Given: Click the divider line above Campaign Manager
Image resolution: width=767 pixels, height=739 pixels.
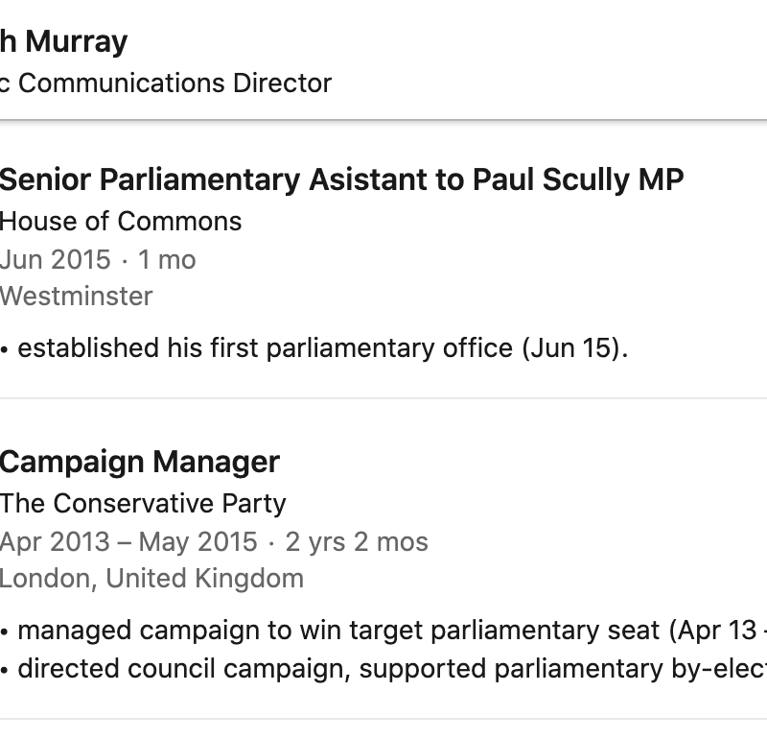Looking at the screenshot, I should tap(383, 398).
